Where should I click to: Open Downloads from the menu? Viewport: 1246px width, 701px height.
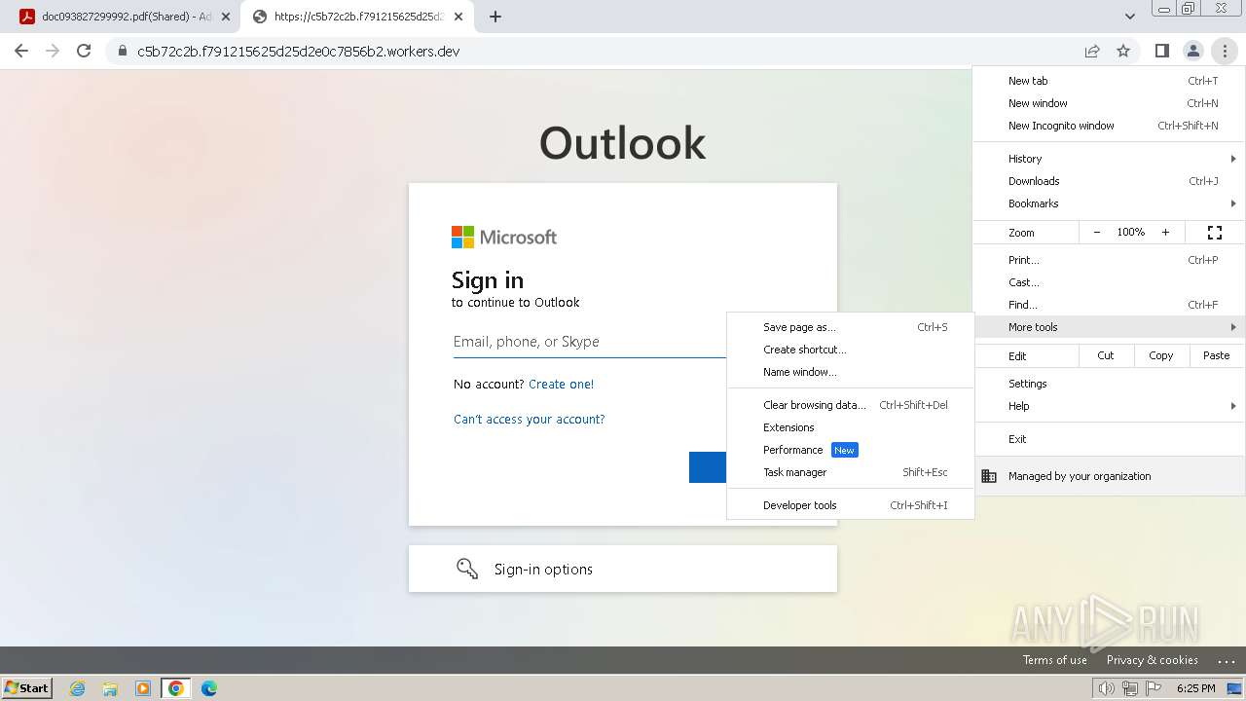[x=1110, y=181]
